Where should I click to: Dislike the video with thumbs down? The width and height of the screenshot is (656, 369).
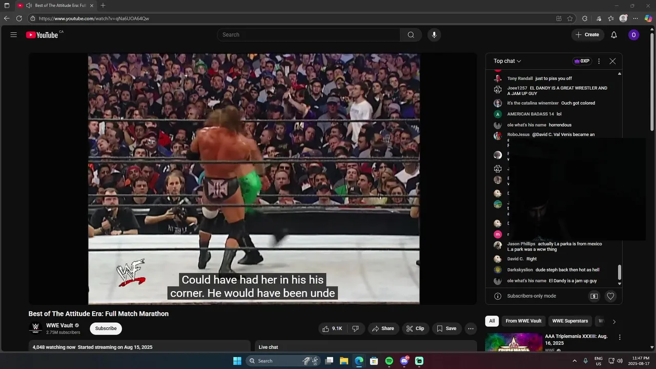[356, 329]
